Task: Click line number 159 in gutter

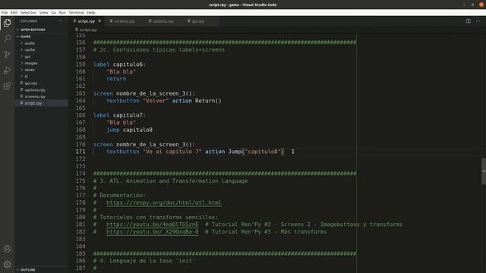Action: tap(80, 64)
